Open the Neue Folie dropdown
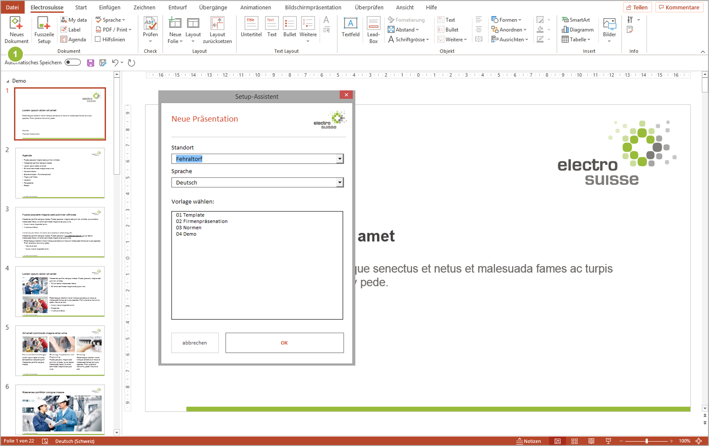This screenshot has height=446, width=709. [x=175, y=38]
